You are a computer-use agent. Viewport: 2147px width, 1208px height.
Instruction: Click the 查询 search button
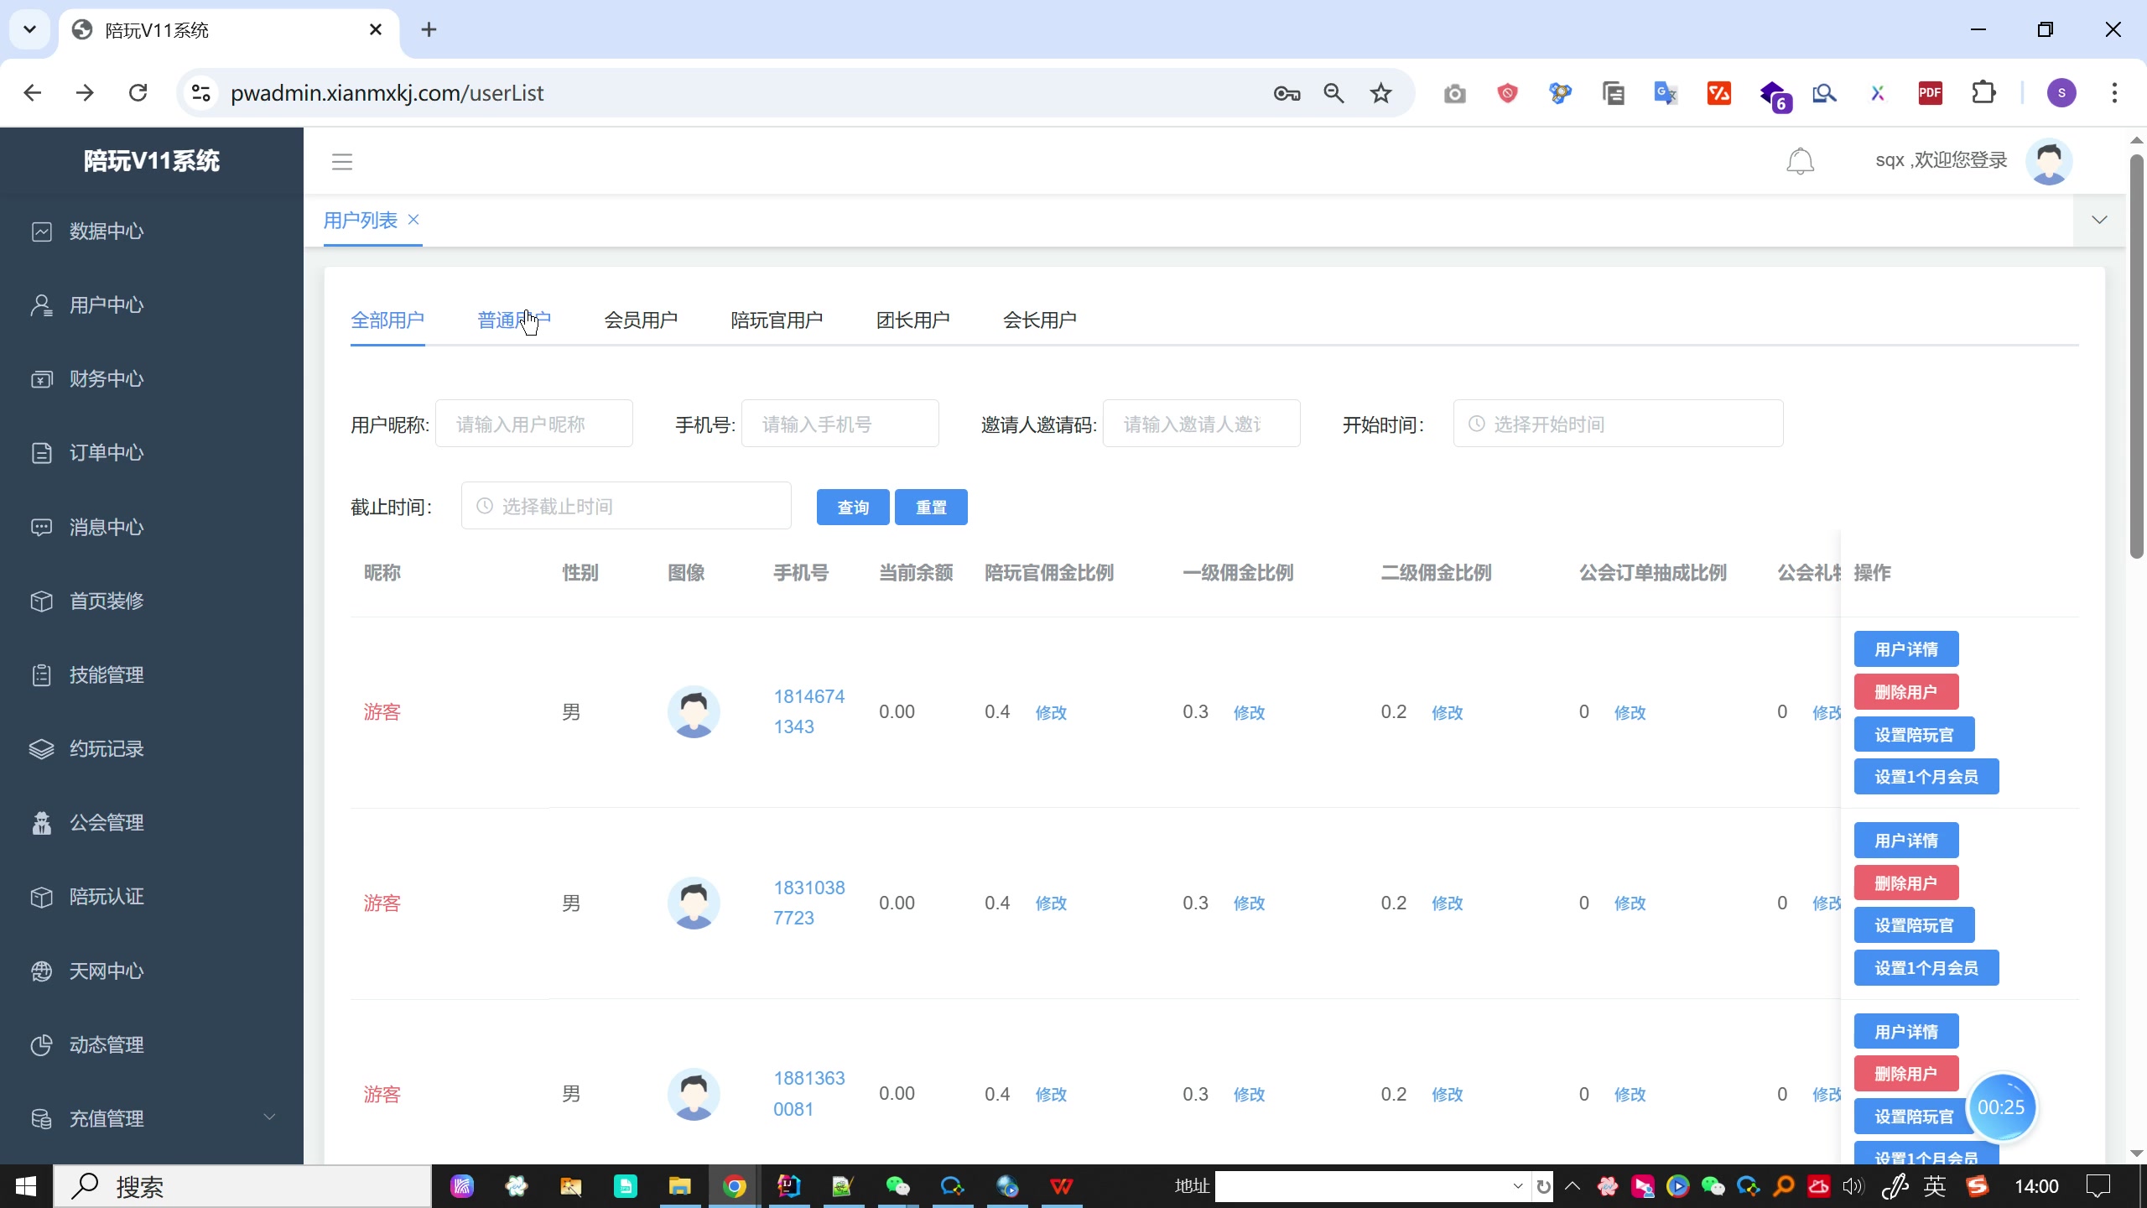click(853, 508)
